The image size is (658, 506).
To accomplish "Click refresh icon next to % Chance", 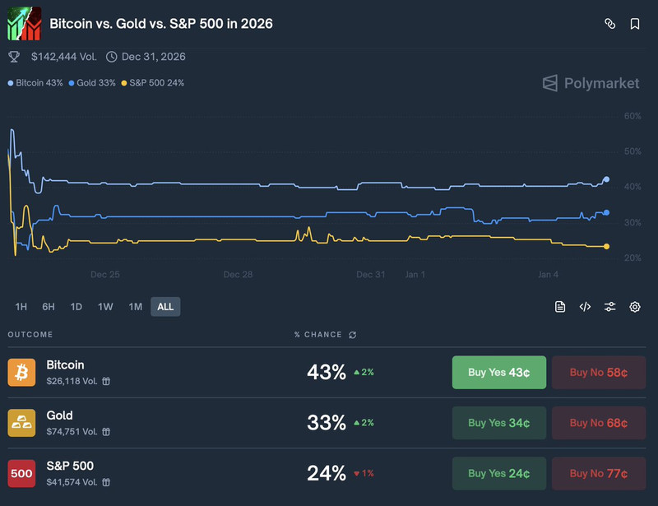I will click(x=353, y=335).
